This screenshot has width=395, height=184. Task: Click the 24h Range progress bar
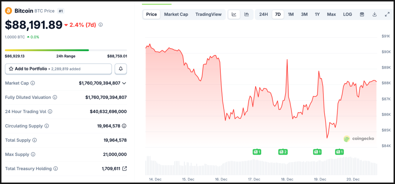[x=66, y=50]
